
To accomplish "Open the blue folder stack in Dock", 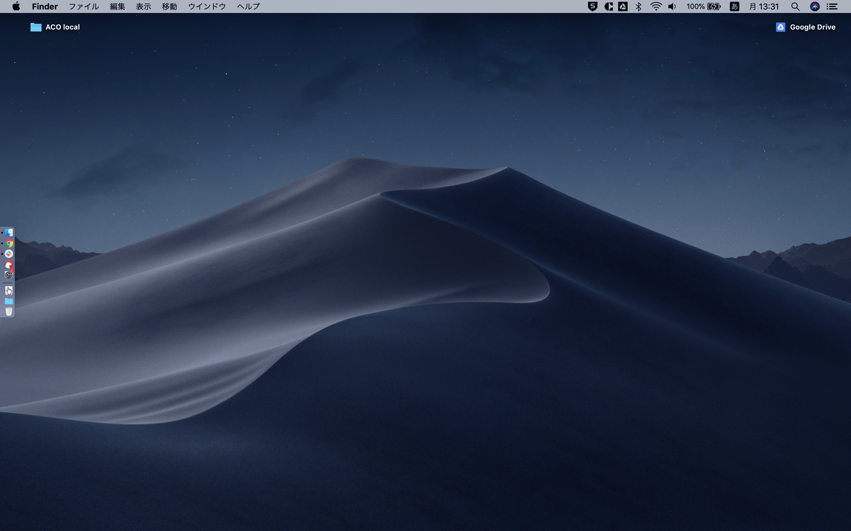I will tap(9, 301).
